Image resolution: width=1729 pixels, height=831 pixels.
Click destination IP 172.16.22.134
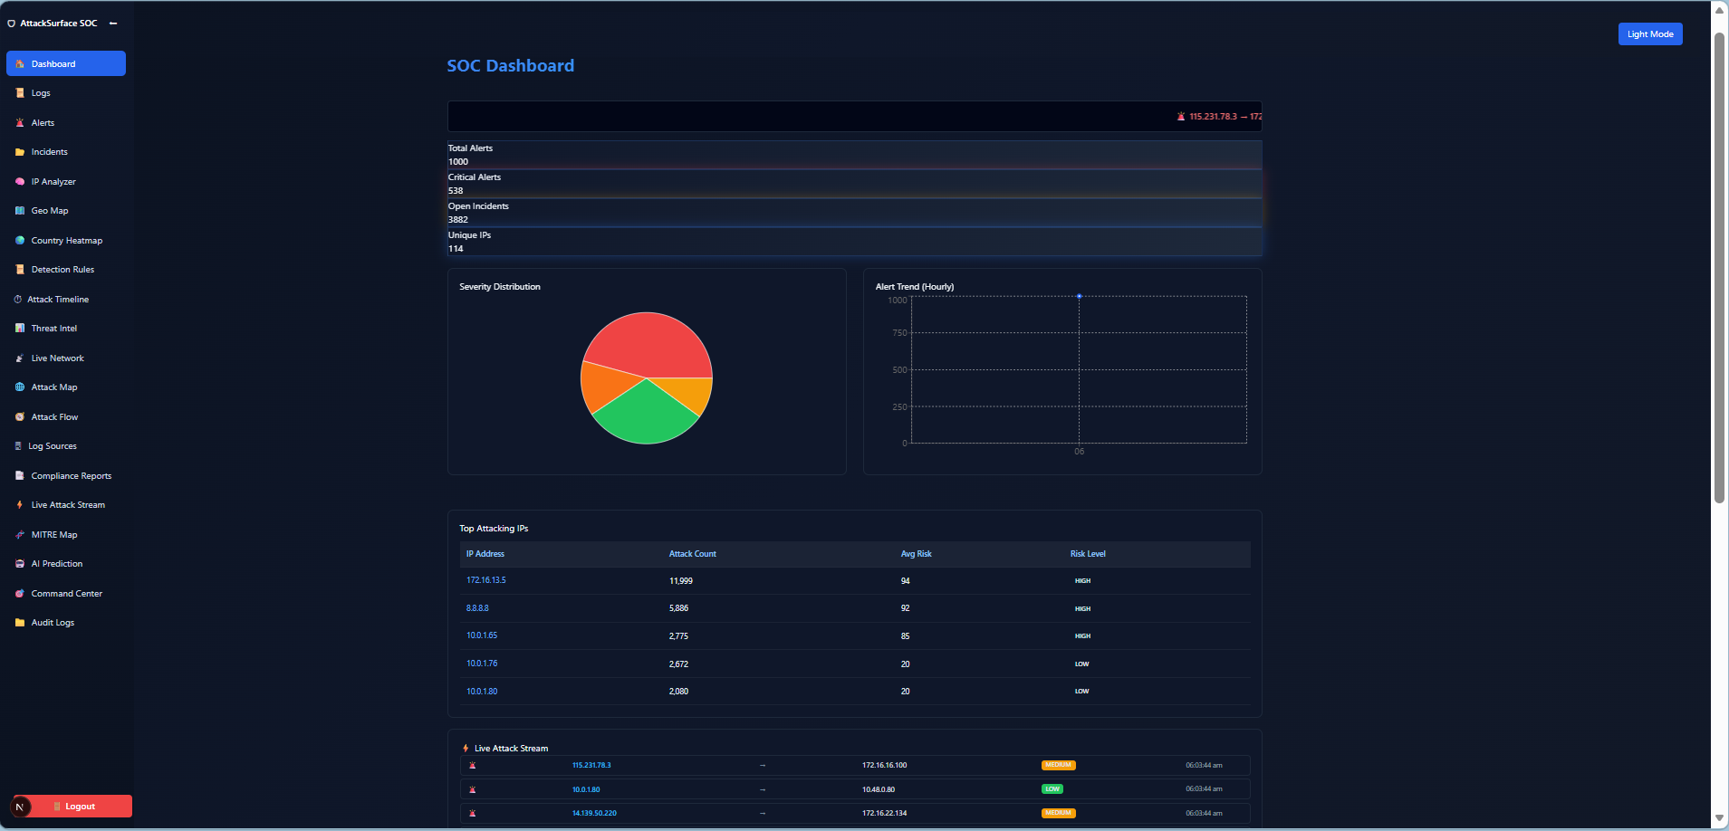coord(884,814)
